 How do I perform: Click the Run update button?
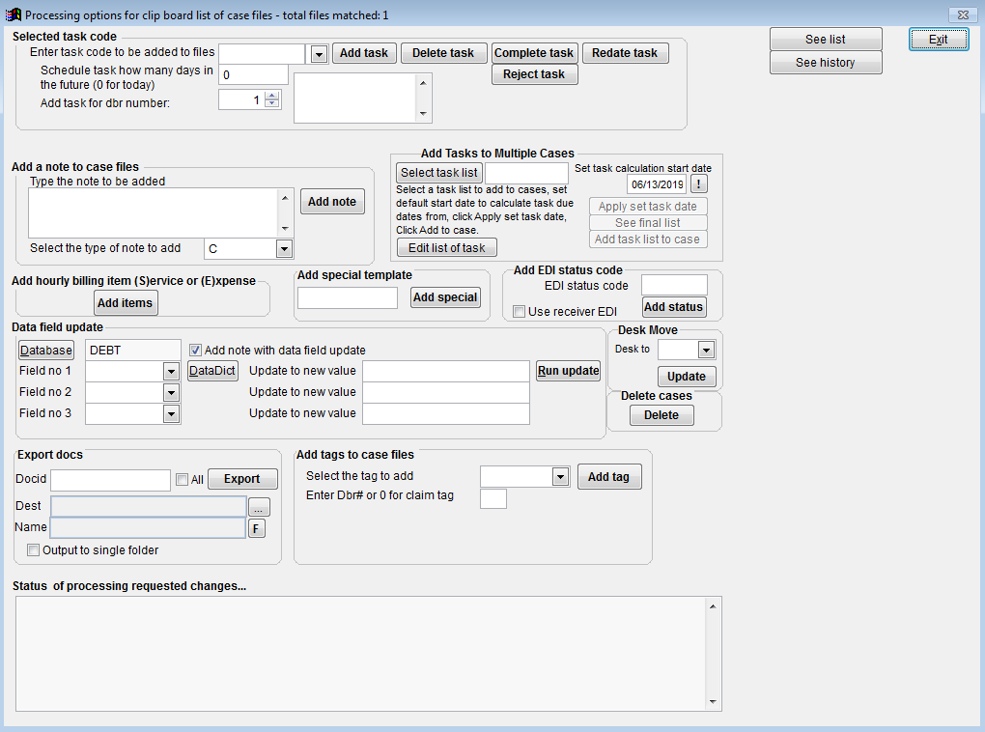point(569,371)
